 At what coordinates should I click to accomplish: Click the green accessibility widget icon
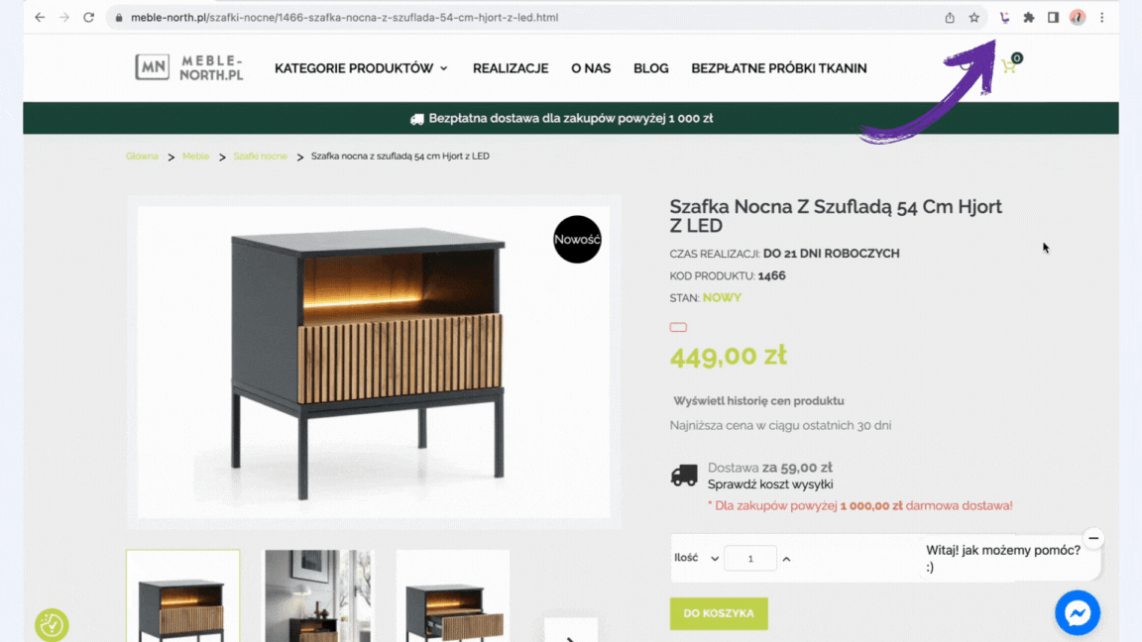(52, 624)
